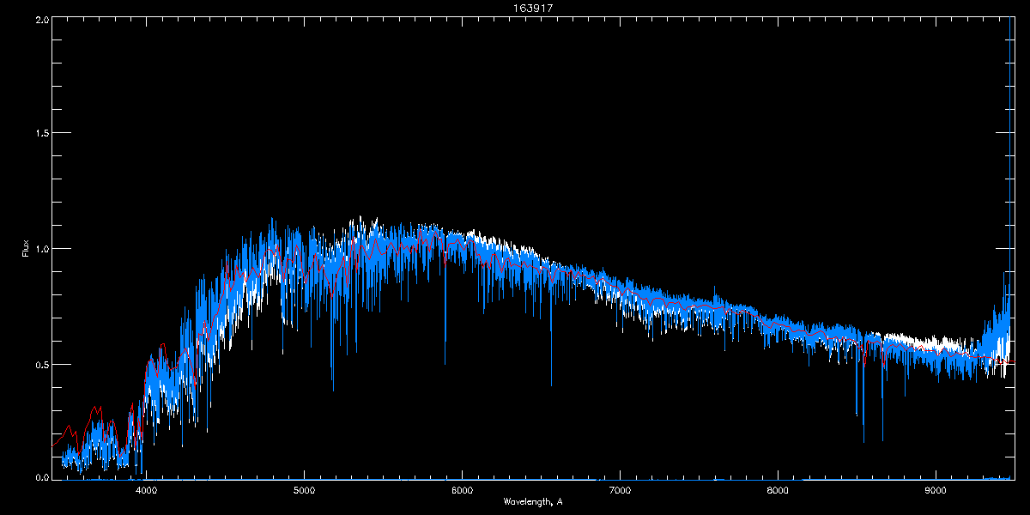Click red model curve peak left of 4000
Screen dimensions: 1030x515
97,409
